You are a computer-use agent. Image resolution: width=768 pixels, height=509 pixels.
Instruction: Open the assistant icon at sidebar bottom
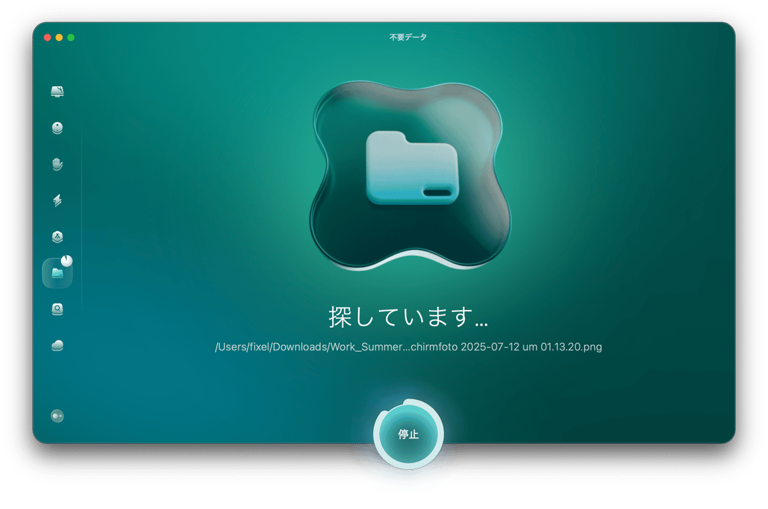point(57,416)
